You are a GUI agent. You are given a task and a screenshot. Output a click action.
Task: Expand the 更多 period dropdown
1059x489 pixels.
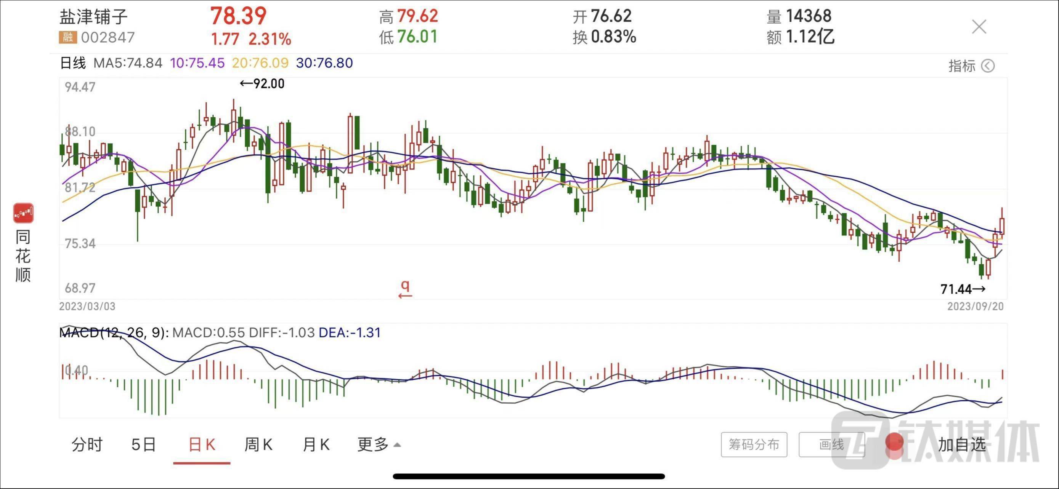click(x=379, y=444)
